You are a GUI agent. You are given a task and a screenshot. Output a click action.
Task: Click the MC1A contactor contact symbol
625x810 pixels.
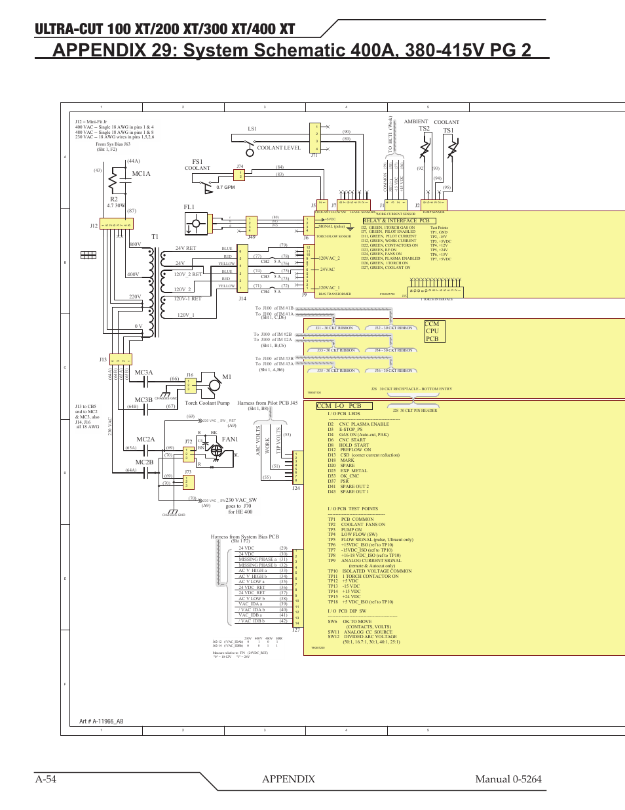[126, 179]
